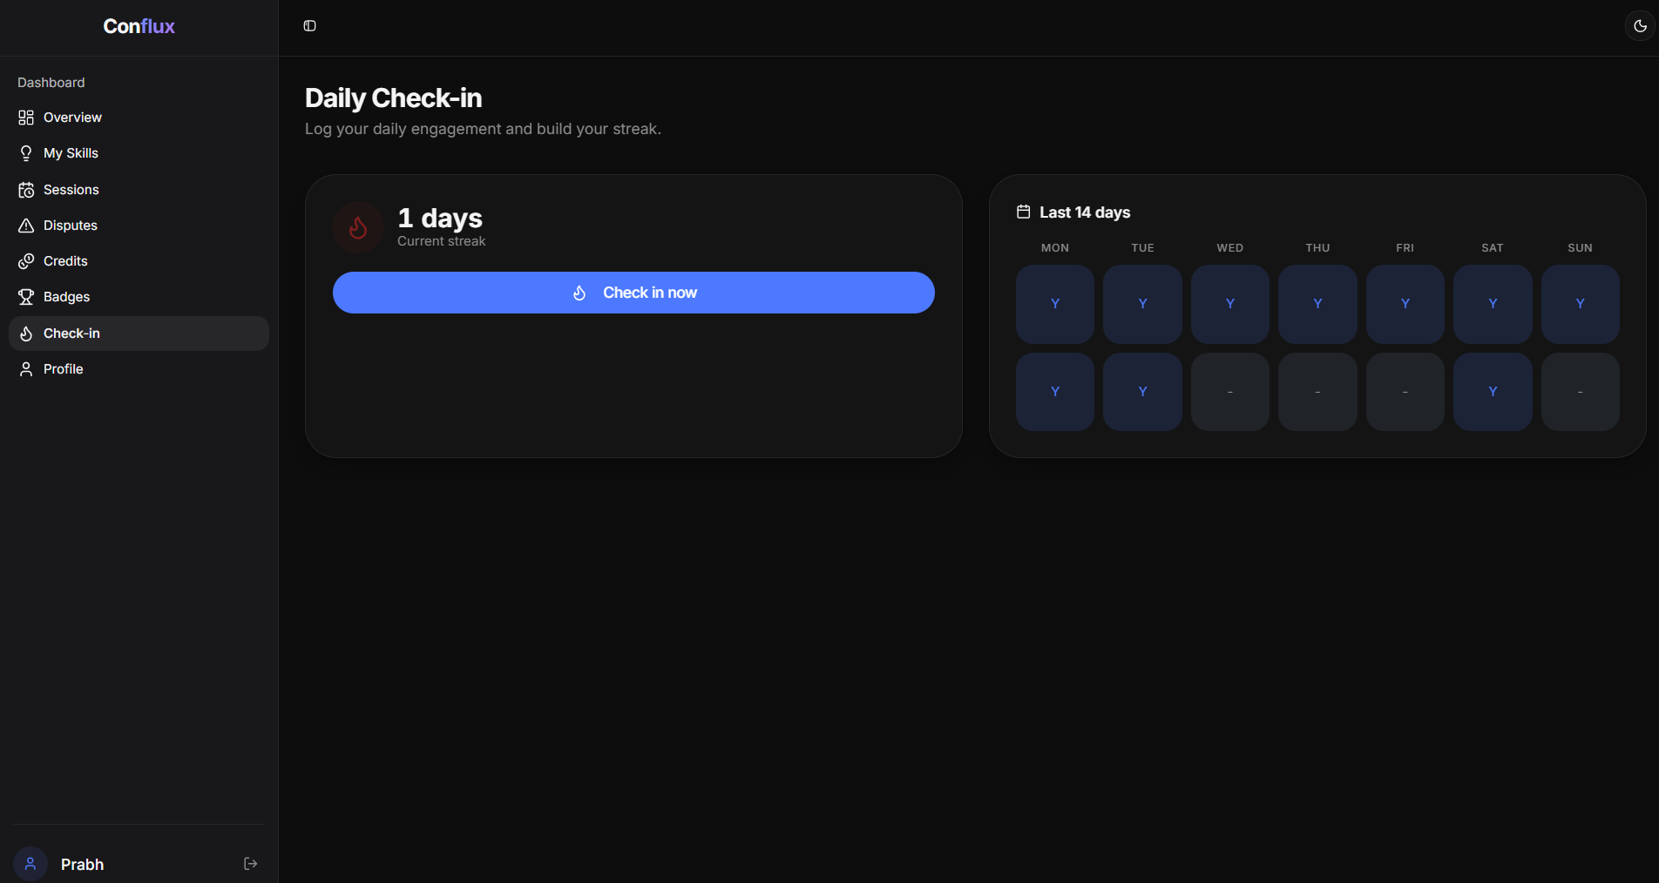This screenshot has height=883, width=1659.
Task: Click the first-row Monday check-in tile
Action: point(1055,304)
